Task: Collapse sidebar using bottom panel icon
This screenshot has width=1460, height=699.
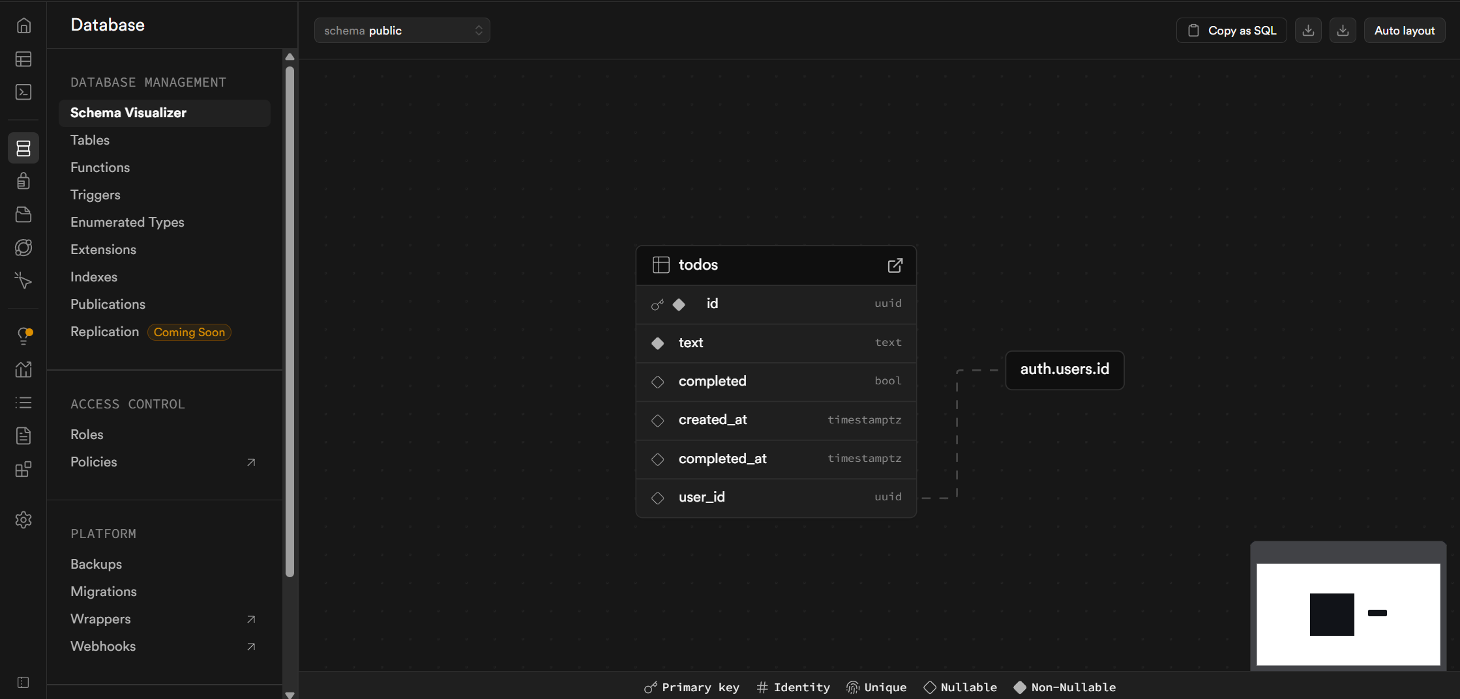Action: [x=23, y=682]
